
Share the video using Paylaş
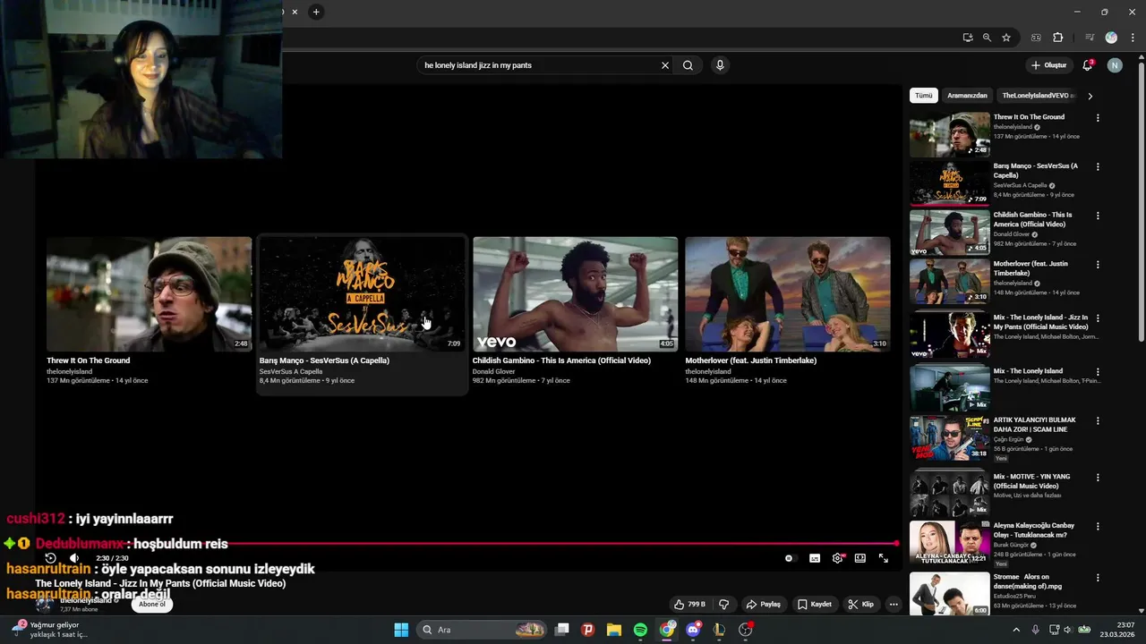click(x=764, y=605)
